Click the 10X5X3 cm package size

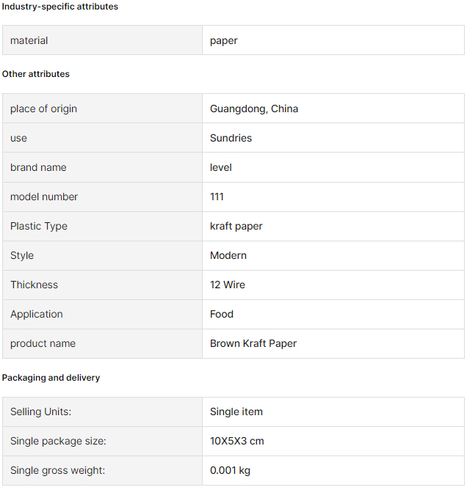coord(237,442)
